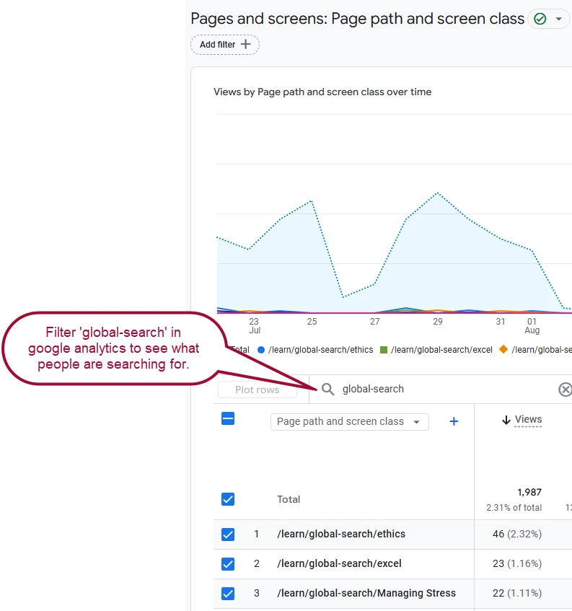Click the /learn/global-search/excel table row text
The image size is (572, 611).
coord(340,563)
